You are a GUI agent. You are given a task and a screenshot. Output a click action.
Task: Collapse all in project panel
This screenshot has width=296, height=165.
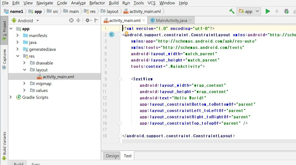point(78,20)
